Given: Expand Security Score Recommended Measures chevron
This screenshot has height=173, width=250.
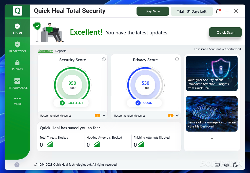Looking at the screenshot, I should (x=104, y=116).
